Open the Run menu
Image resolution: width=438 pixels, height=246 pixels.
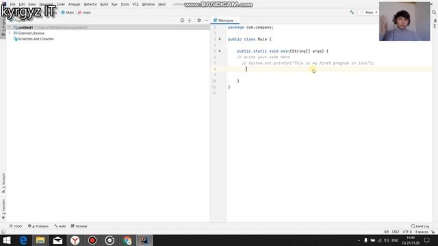tap(114, 4)
